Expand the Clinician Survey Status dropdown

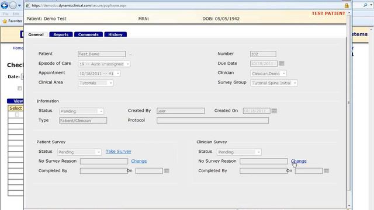258,152
